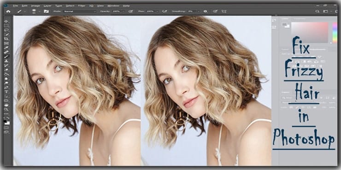The image size is (341, 170).
Task: Toggle pressure for opacity button
Action: (x=130, y=11)
